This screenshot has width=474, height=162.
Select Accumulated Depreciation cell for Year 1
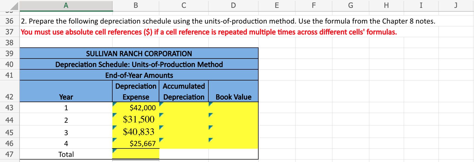(x=184, y=108)
